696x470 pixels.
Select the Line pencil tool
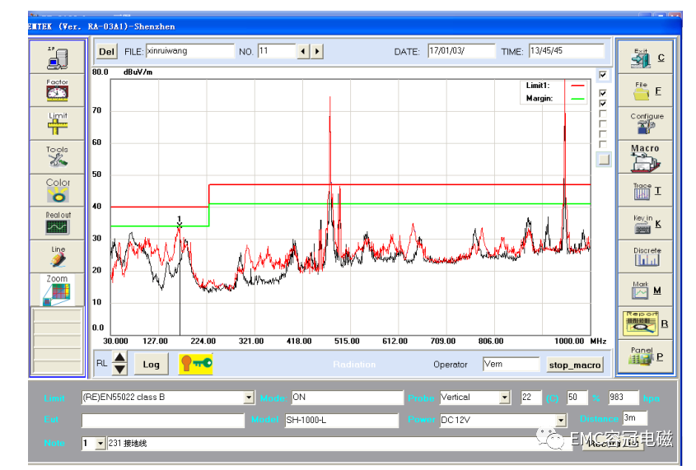tap(58, 257)
